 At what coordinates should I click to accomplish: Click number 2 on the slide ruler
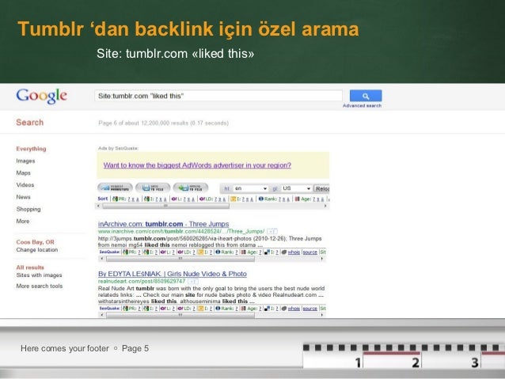tap(416, 362)
